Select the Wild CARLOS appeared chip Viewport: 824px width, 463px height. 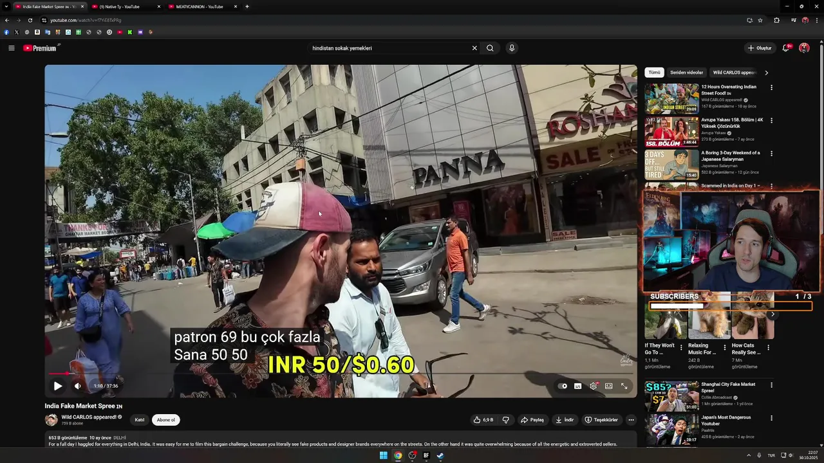[x=734, y=73]
